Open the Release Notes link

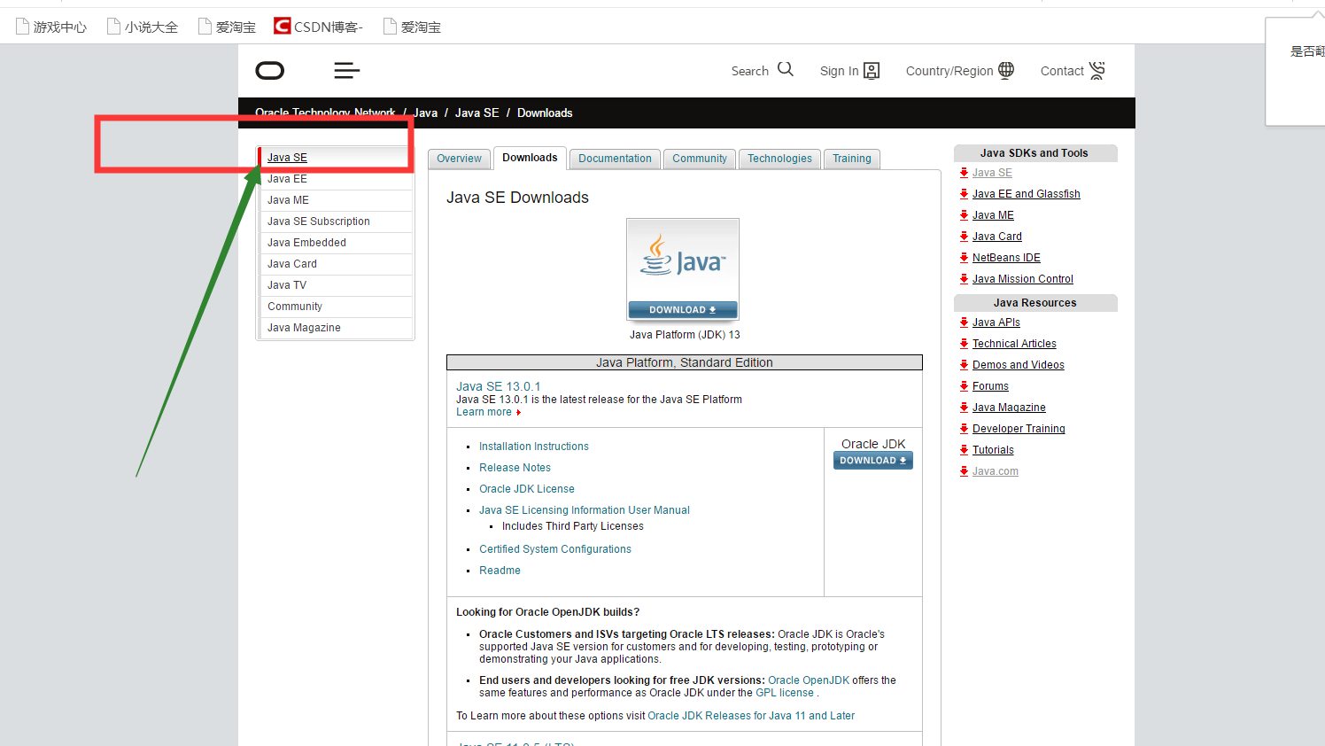tap(515, 467)
